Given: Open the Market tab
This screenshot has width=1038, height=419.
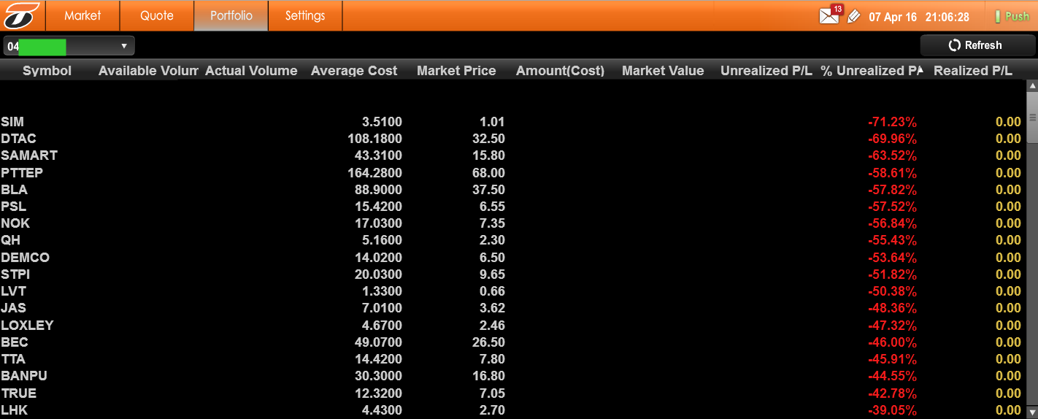Looking at the screenshot, I should pyautogui.click(x=82, y=15).
